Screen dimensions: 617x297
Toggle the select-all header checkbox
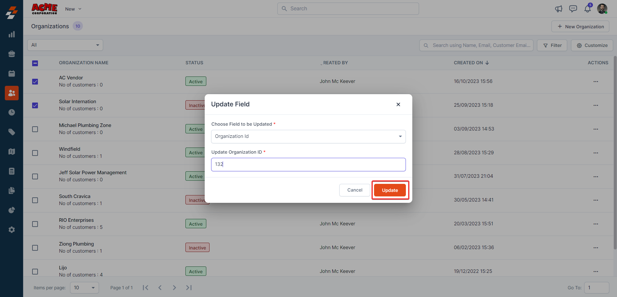pos(35,63)
